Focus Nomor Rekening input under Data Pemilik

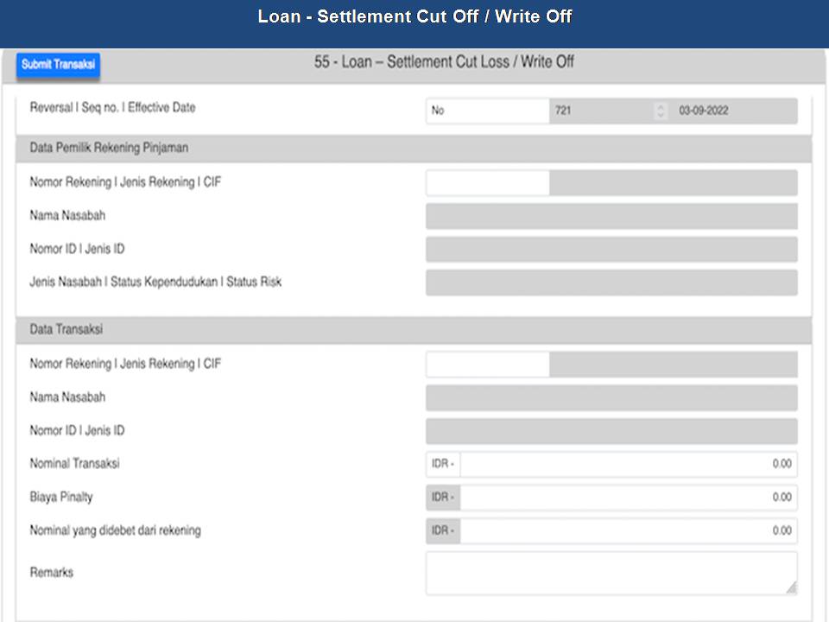point(487,183)
